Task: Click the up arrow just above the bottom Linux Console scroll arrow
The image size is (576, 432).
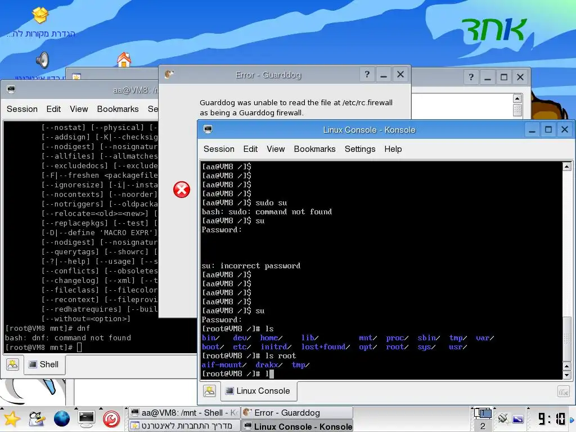Action: click(567, 367)
